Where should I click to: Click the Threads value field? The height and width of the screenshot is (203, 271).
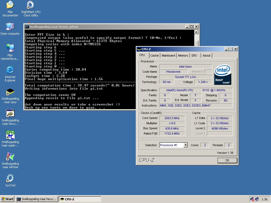(229, 145)
